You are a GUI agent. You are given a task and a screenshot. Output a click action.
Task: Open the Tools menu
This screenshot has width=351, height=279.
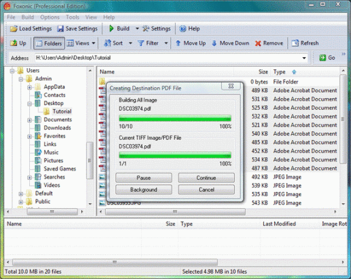click(73, 18)
